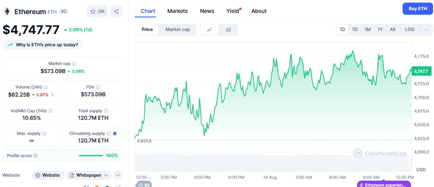Screen dimensions: 434x187
Task: Click the green 4,747.7 current price tag
Action: click(x=421, y=71)
